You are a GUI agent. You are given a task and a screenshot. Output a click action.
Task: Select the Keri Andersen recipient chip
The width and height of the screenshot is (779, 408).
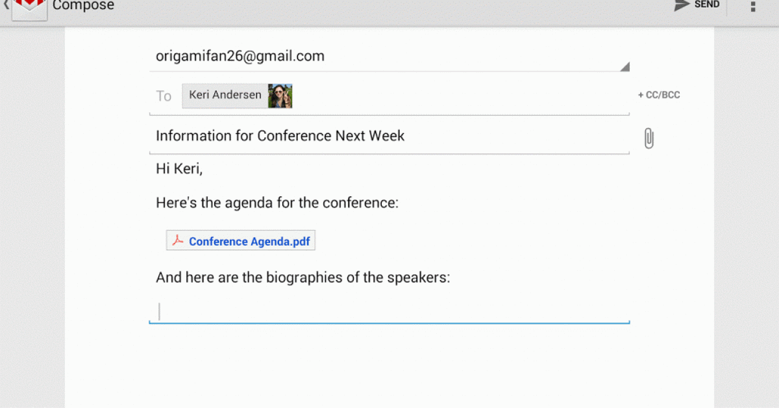click(x=225, y=95)
